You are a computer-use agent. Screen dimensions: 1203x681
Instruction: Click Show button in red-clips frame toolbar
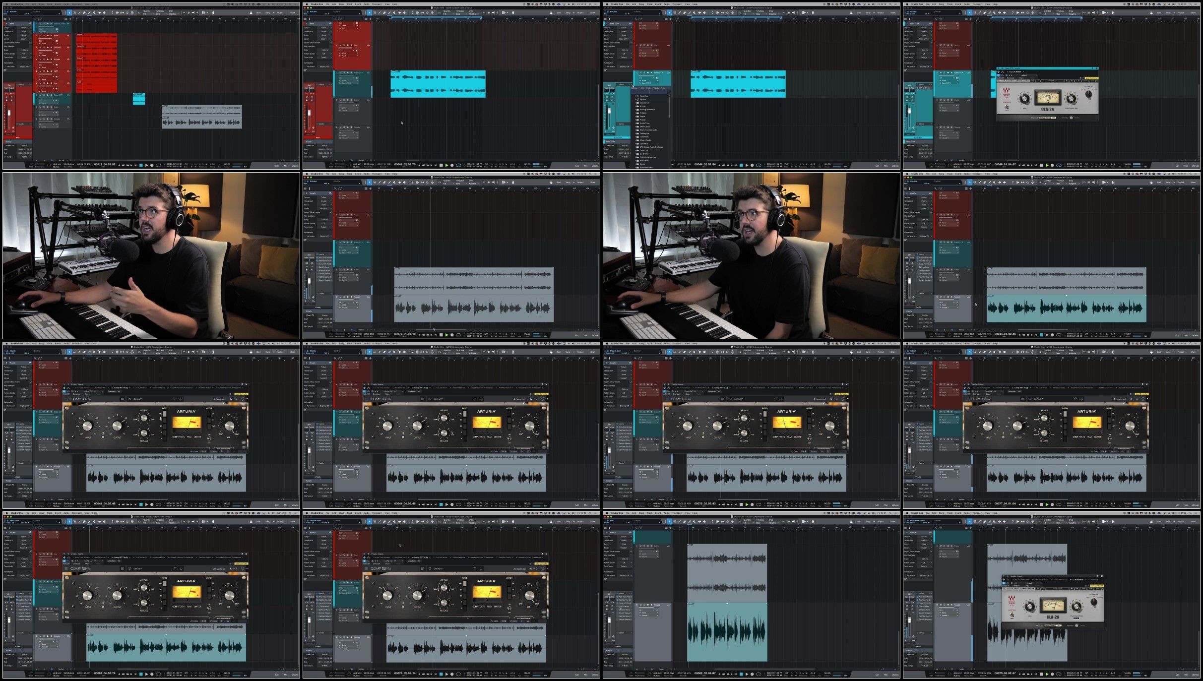click(x=293, y=12)
